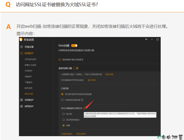Click the Huorong shield logo icon

pos(21,40)
